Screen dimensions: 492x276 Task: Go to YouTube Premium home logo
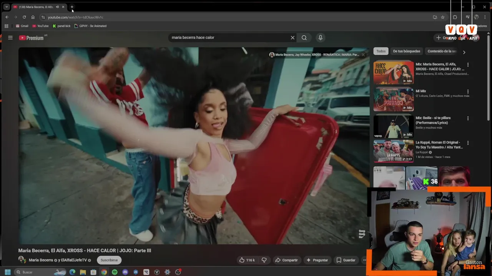click(31, 38)
